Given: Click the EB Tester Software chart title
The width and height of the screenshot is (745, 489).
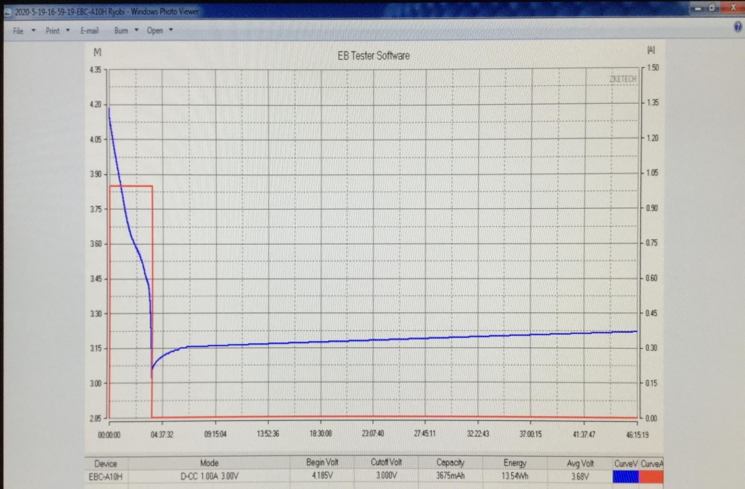Looking at the screenshot, I should click(373, 56).
